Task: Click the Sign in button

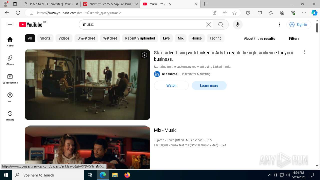Action: 298,24
